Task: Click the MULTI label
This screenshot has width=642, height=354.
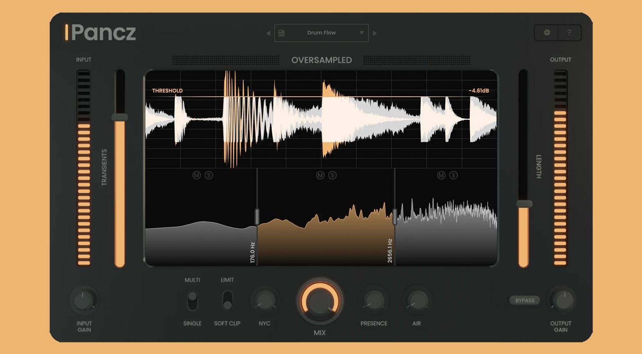Action: 192,280
